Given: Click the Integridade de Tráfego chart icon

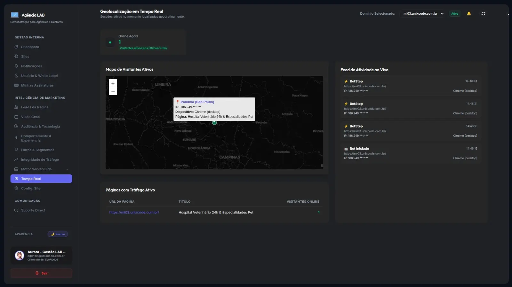Looking at the screenshot, I should [x=16, y=159].
